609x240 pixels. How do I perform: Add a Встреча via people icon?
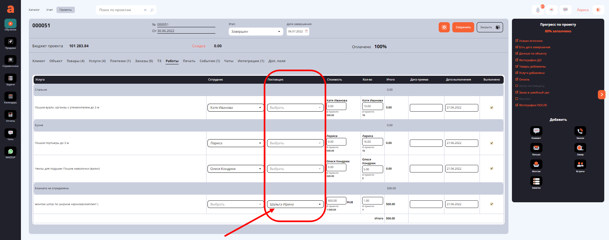580,165
